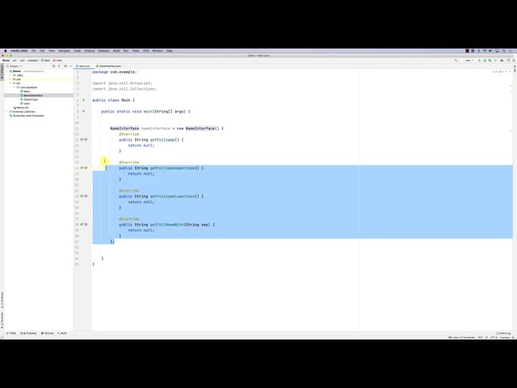Viewport: 517px width, 388px height.
Task: Open the Edit menu
Action: coord(42,51)
